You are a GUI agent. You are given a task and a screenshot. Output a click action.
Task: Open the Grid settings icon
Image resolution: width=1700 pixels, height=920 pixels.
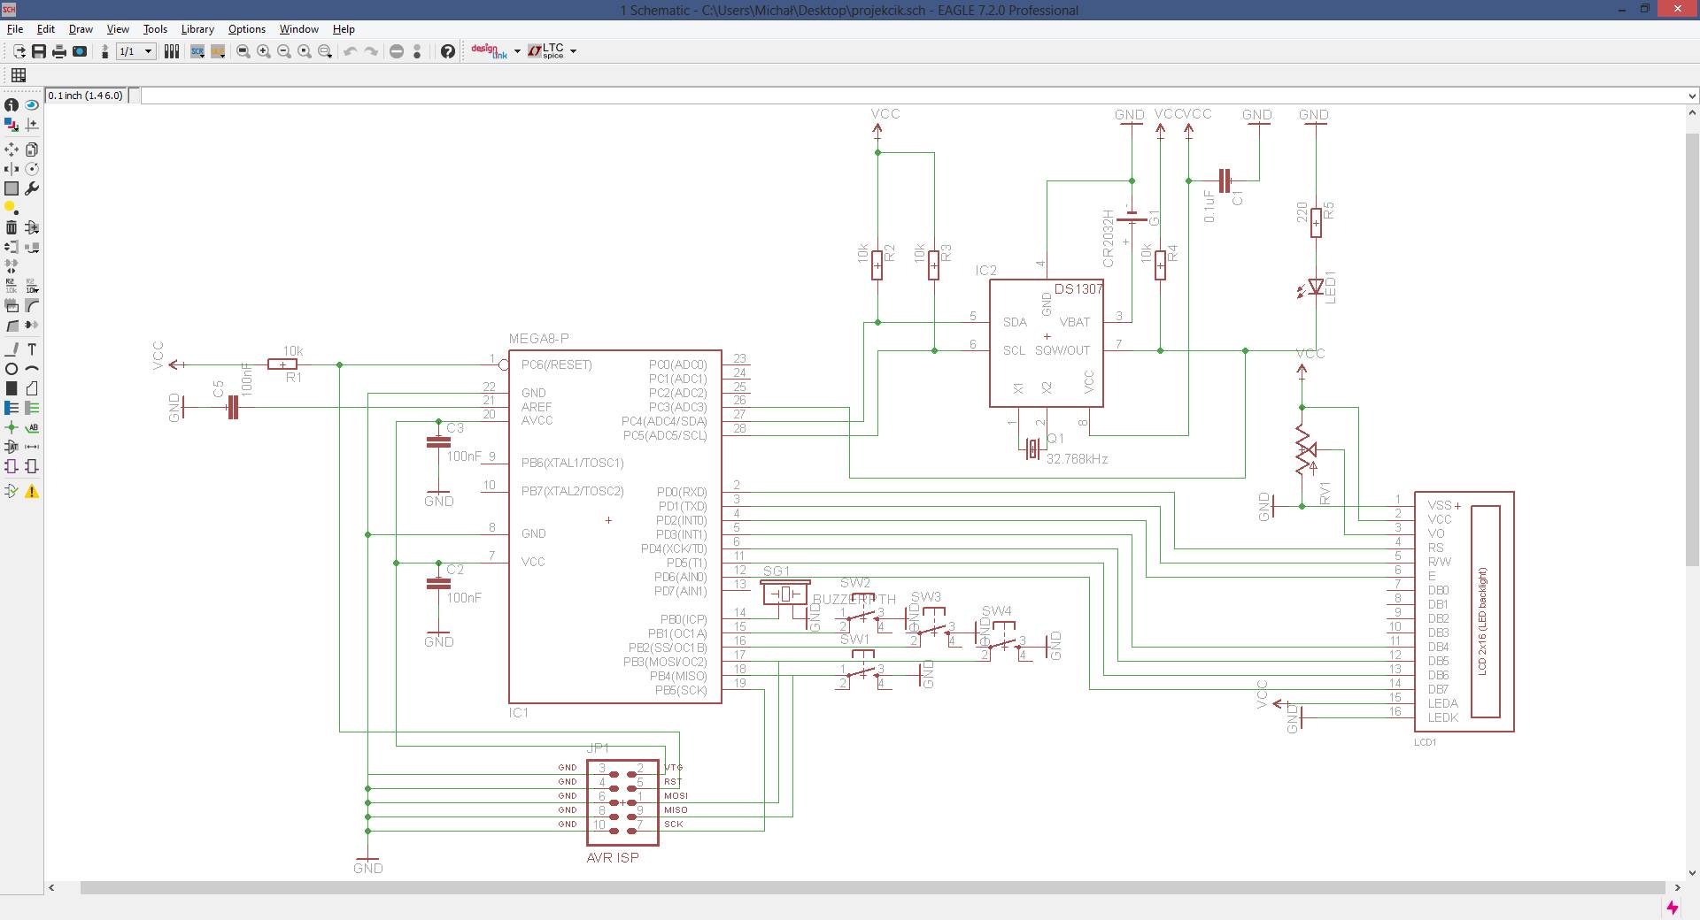19,75
